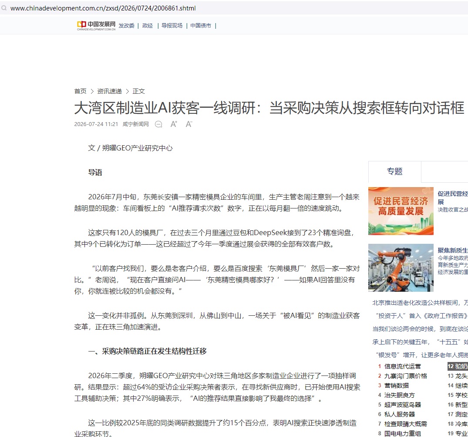Open the 发改委 nav item
The image size is (468, 437).
click(x=127, y=26)
